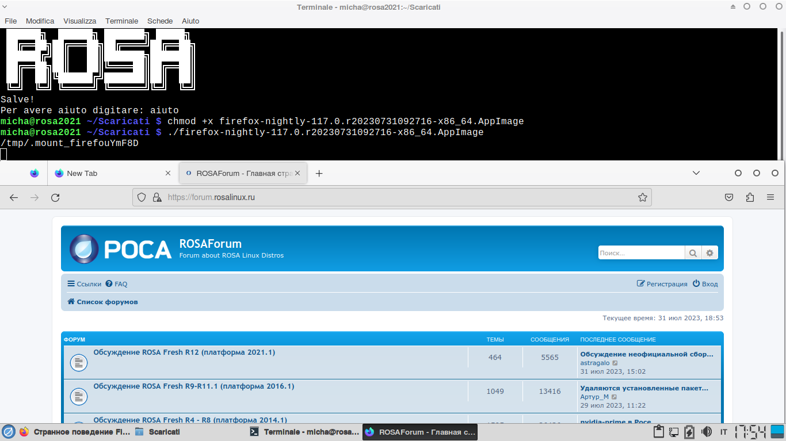Open the network tray icon
The image size is (786, 441).
point(674,432)
